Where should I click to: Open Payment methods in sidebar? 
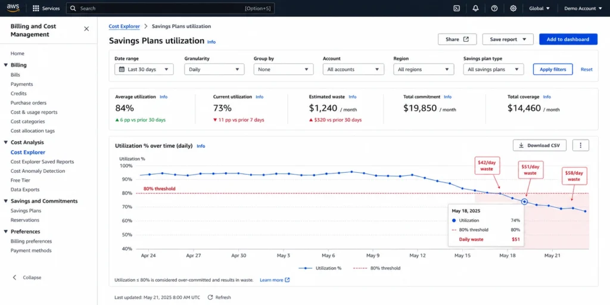[31, 251]
